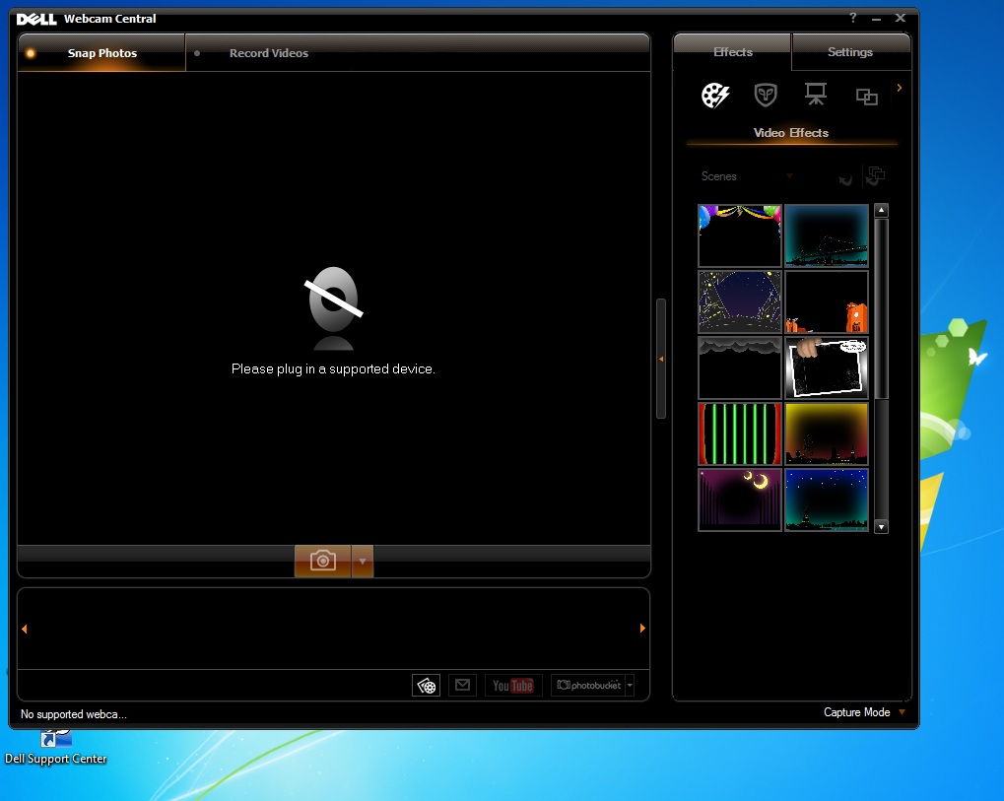Switch to the Record Videos tab

269,53
